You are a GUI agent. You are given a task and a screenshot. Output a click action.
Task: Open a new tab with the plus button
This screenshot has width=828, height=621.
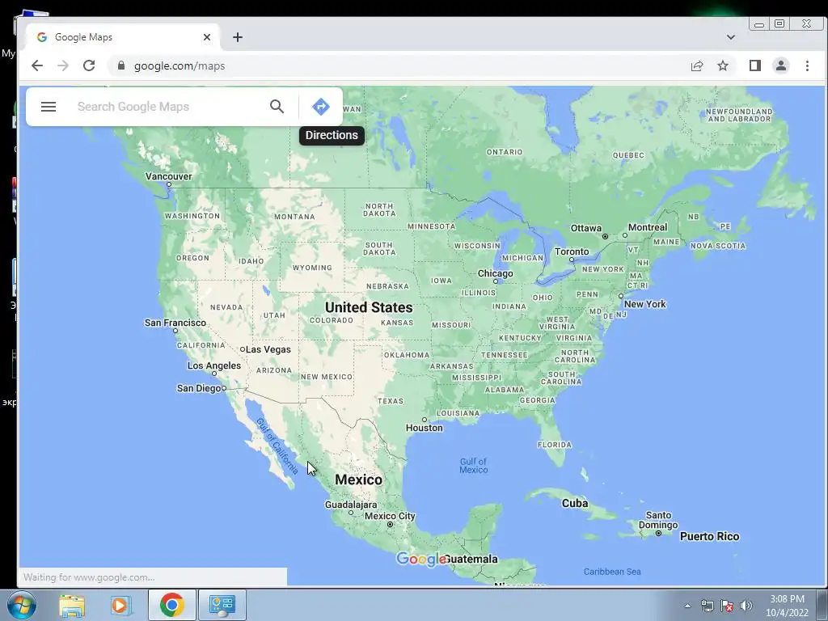(238, 37)
